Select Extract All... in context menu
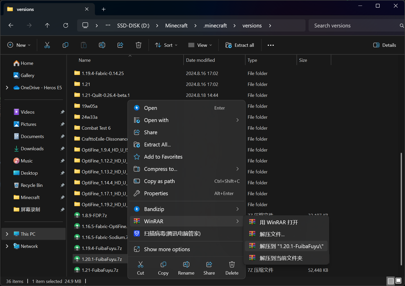 pyautogui.click(x=187, y=145)
